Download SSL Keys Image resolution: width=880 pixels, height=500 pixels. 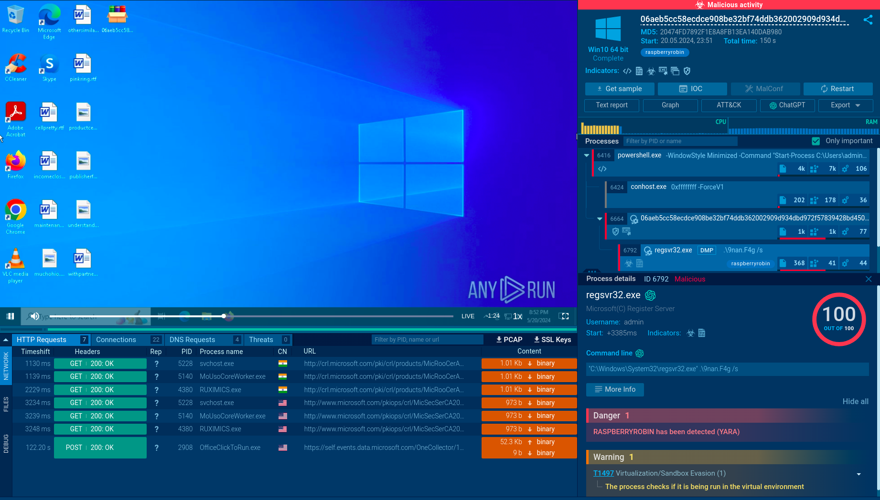(552, 340)
